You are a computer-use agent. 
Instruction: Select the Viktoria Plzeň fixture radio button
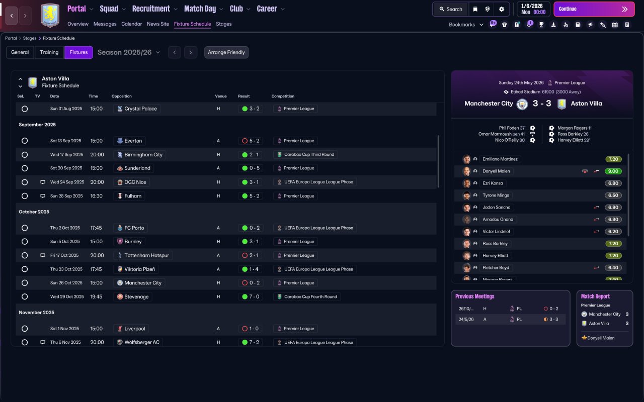(25, 269)
